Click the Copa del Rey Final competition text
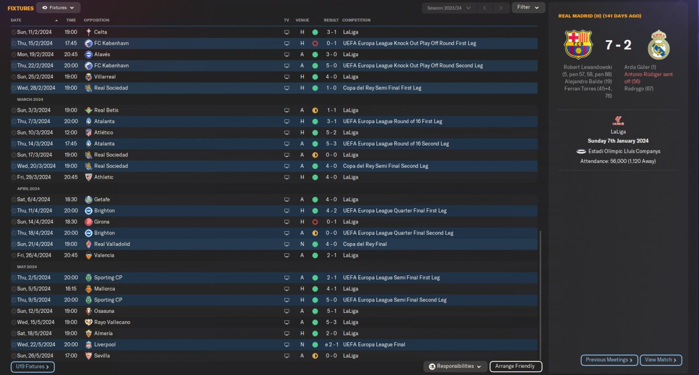The width and height of the screenshot is (699, 375). [365, 244]
